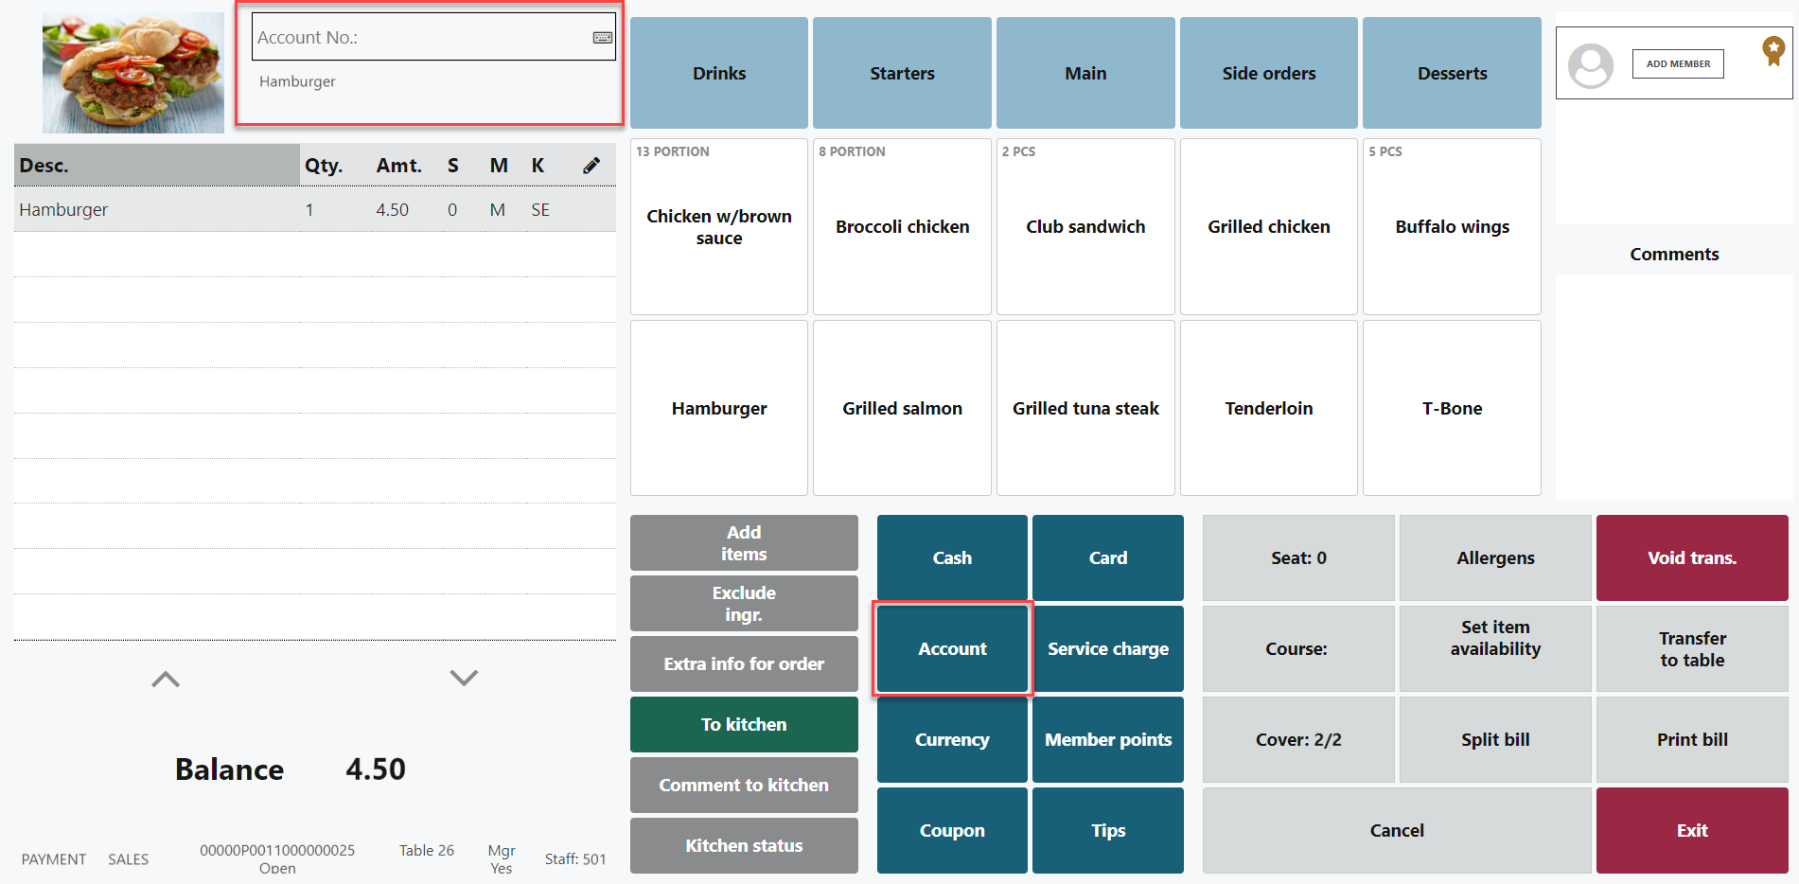1799x884 pixels.
Task: Click the member avatar profile icon
Action: coord(1591,65)
